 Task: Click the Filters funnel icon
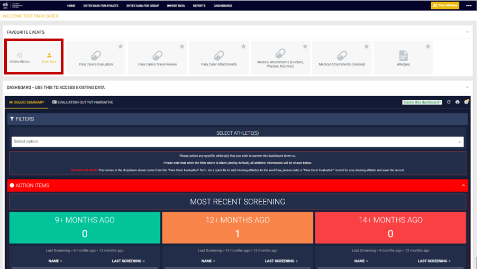click(12, 119)
